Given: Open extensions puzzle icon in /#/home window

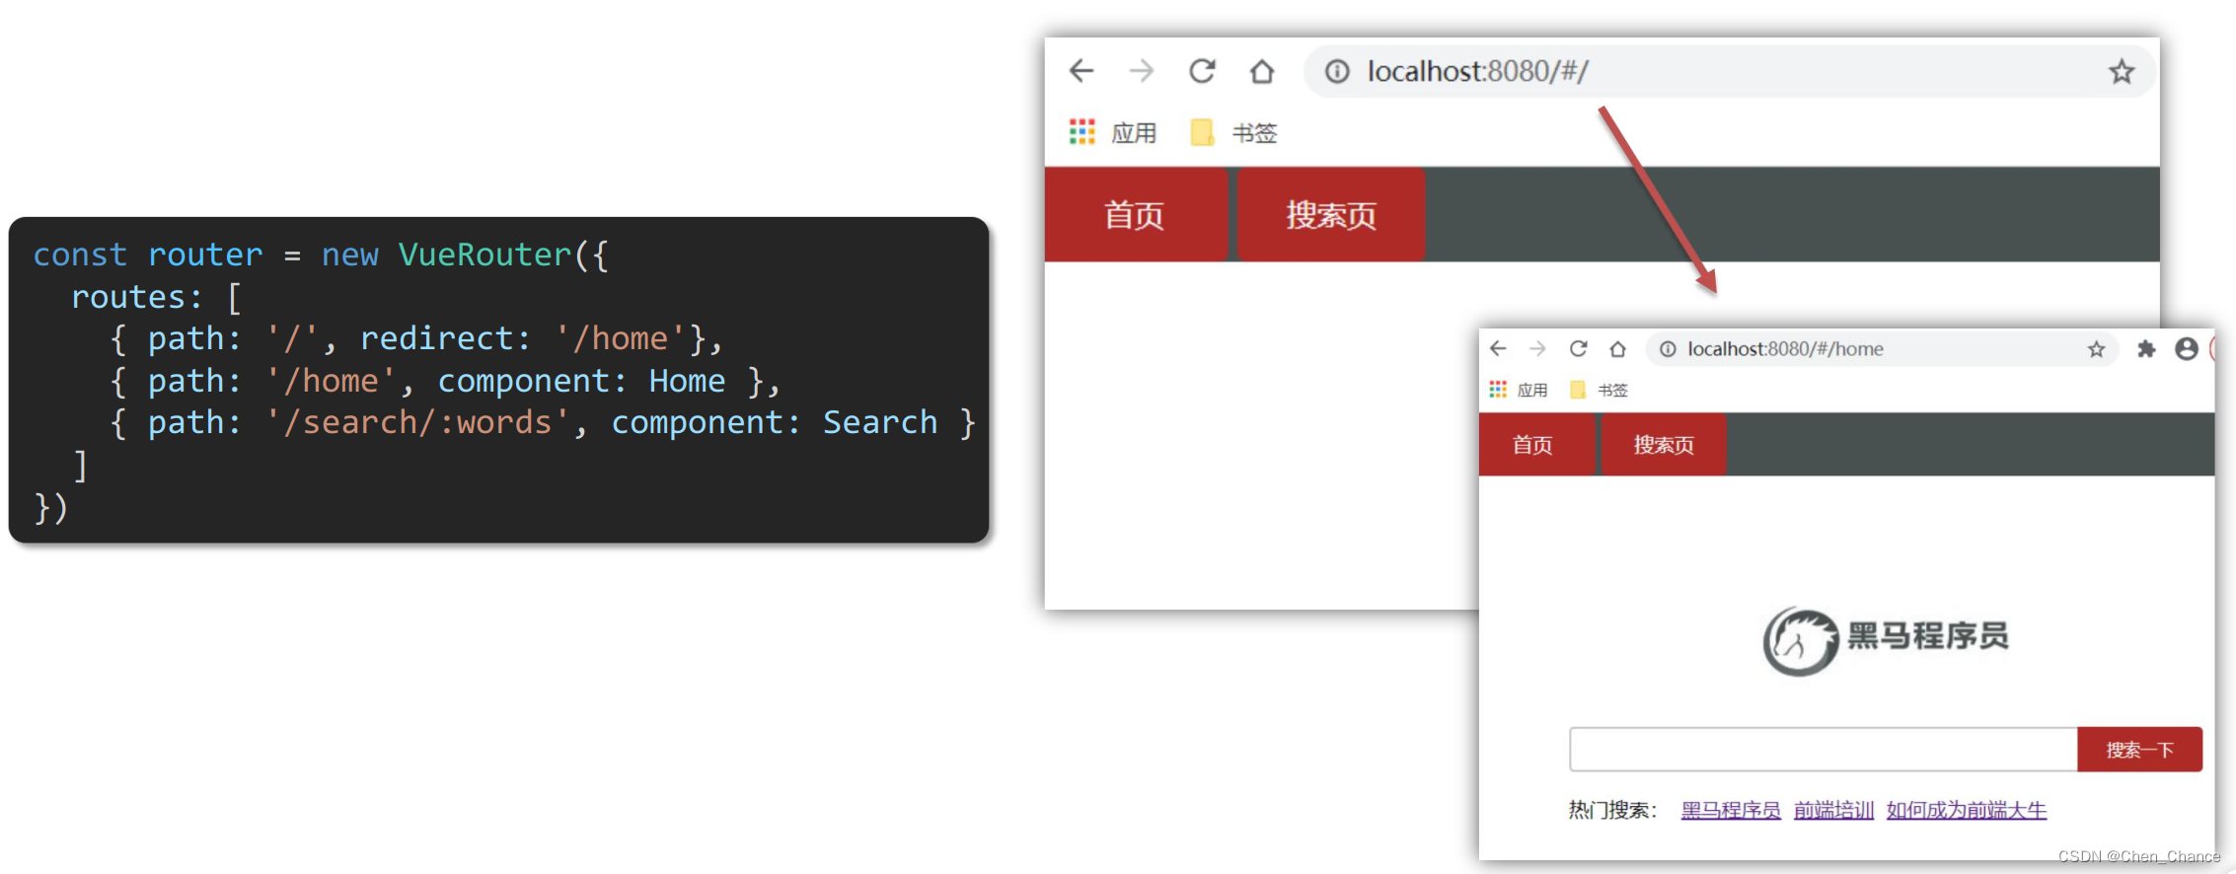Looking at the screenshot, I should 2146,349.
